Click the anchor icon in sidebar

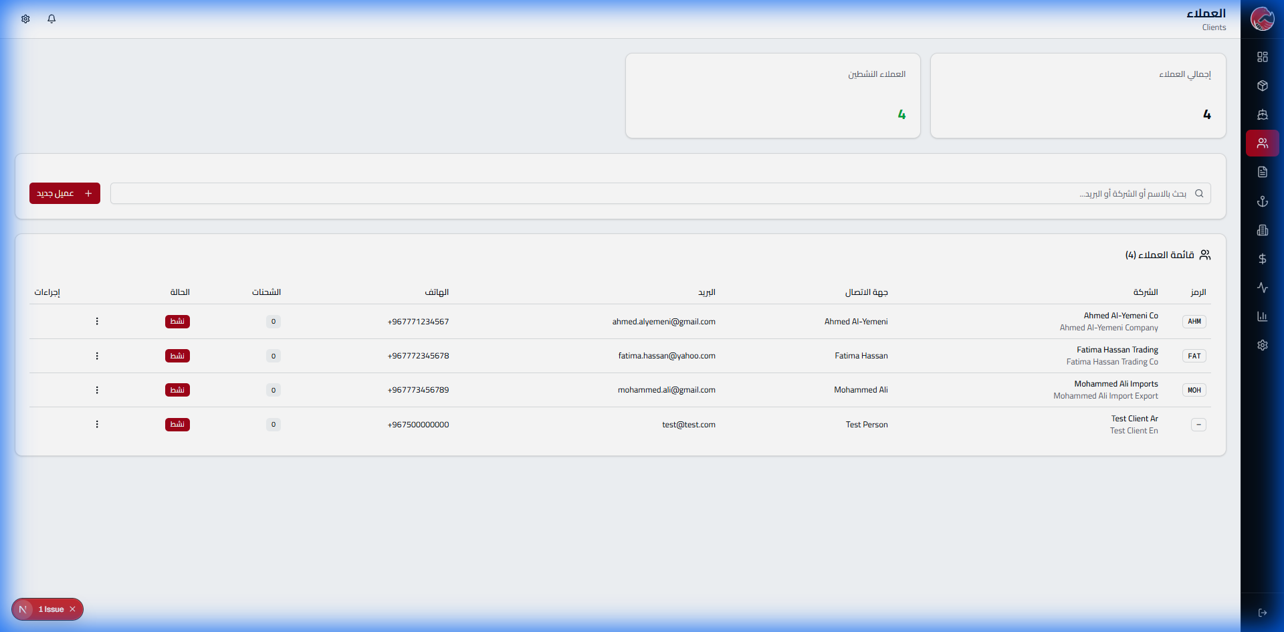pyautogui.click(x=1262, y=201)
